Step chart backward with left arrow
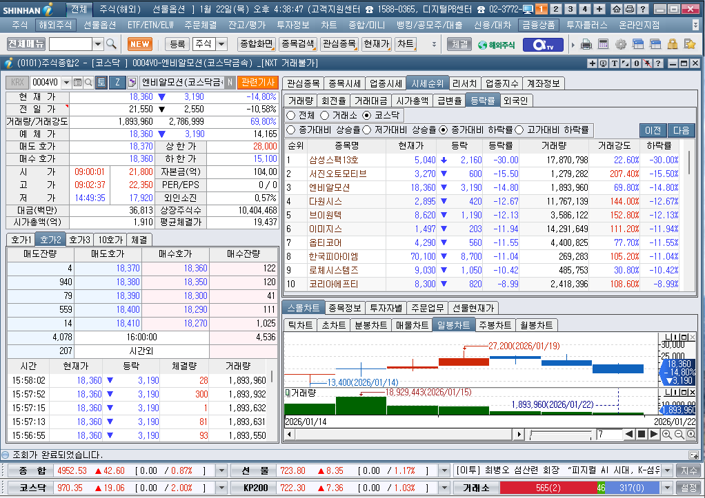Viewport: 705px width, 498px height. pos(629,434)
